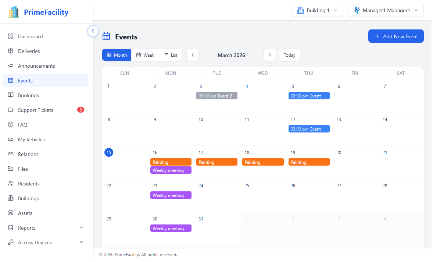Open the Painting event on March 17
Viewport: 433px width, 262px height.
217,162
